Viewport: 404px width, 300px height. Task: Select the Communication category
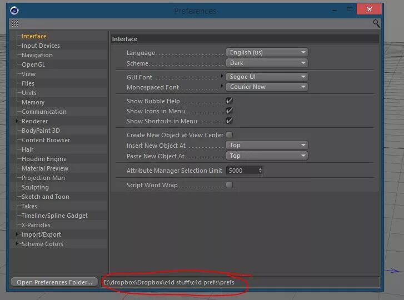pos(44,112)
